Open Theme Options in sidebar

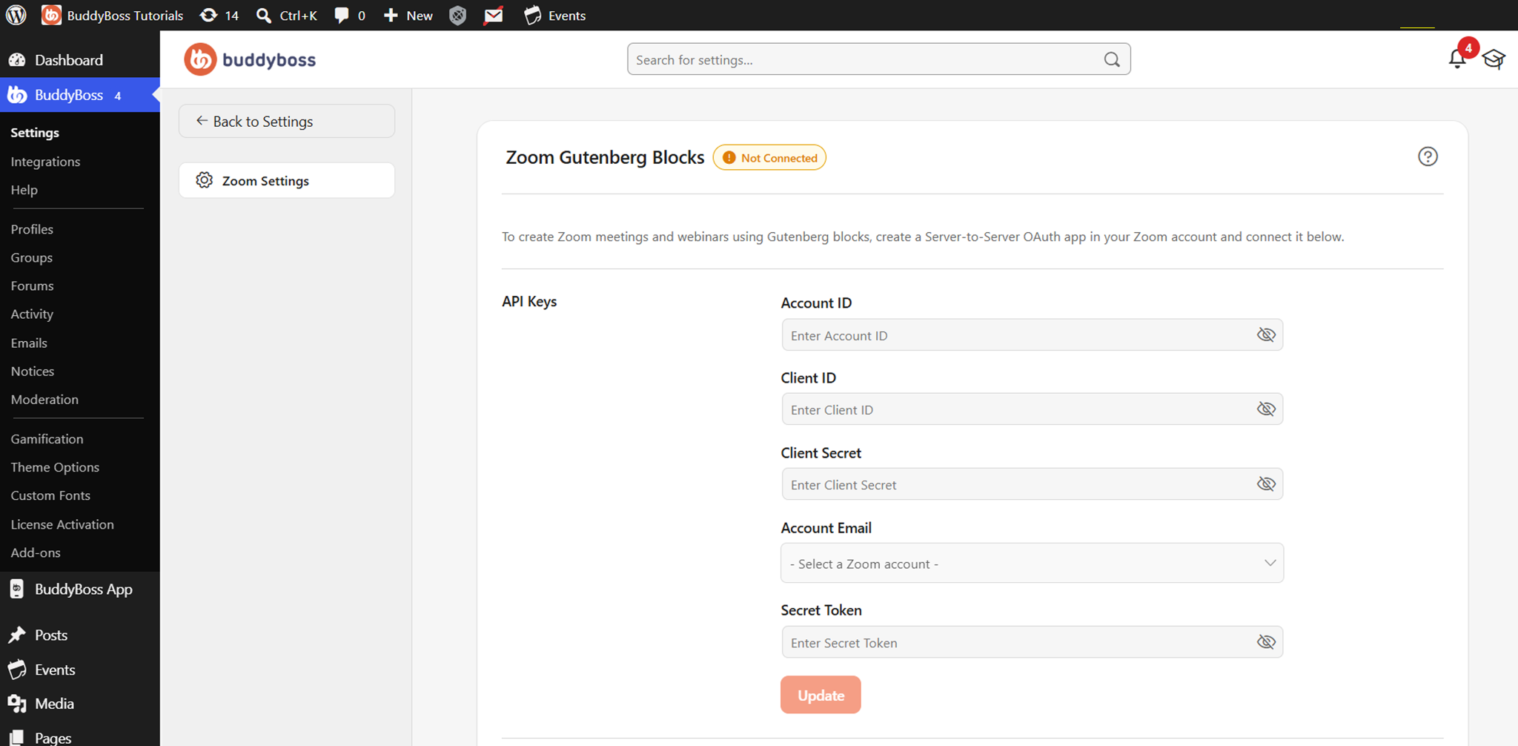click(55, 467)
